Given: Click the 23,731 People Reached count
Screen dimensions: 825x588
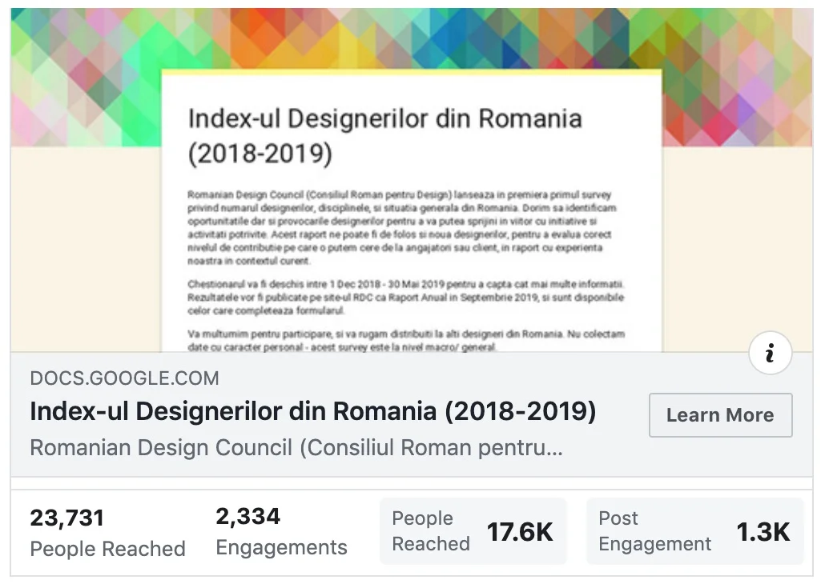Looking at the screenshot, I should coord(66,518).
